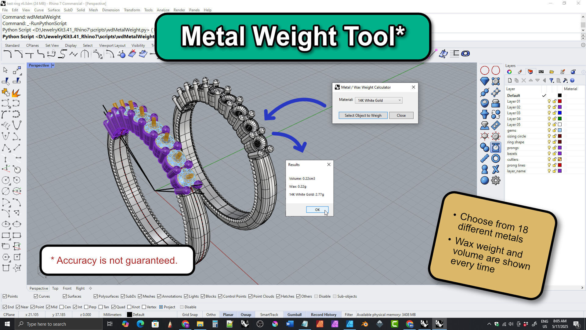Click the chamfer curves toolbar icon
The image size is (586, 330).
point(18,54)
